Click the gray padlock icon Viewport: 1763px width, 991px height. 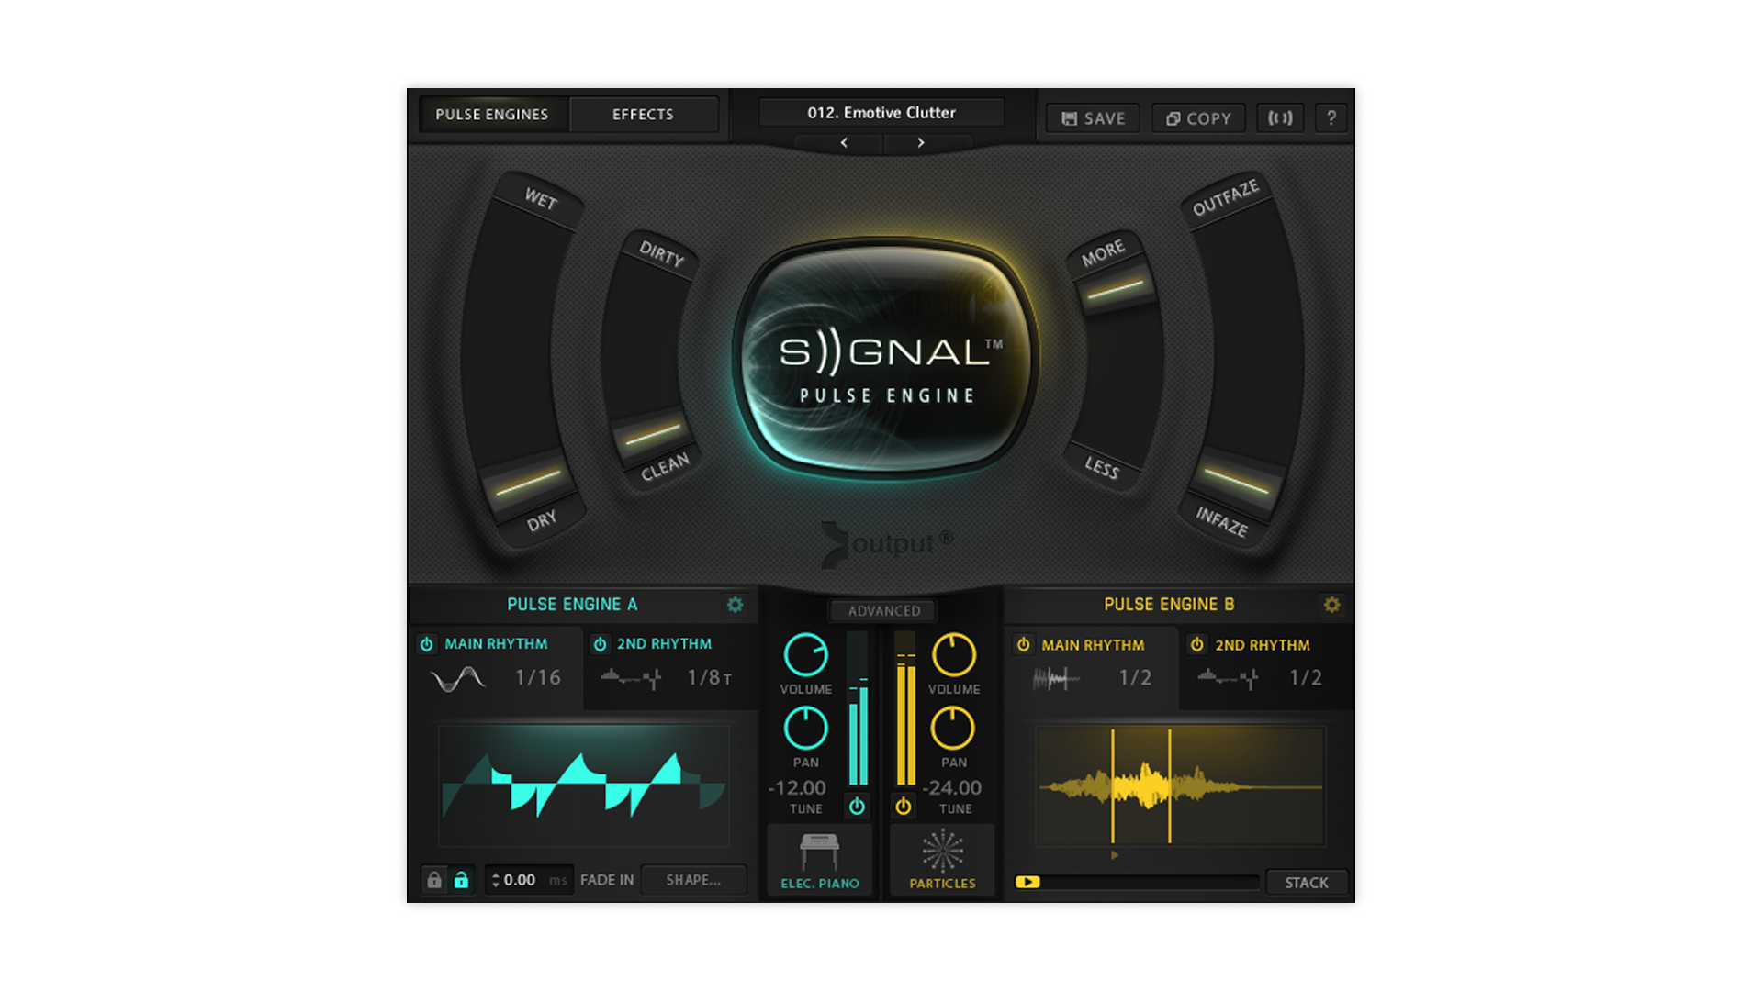click(x=434, y=880)
